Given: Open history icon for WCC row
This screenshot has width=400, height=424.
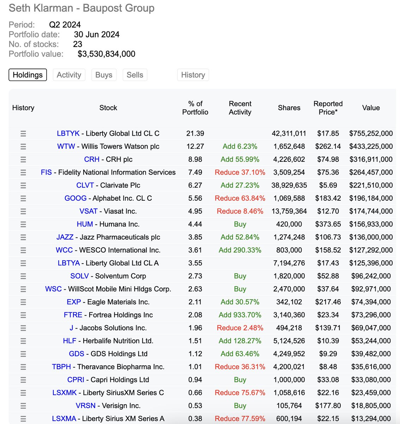Looking at the screenshot, I should (x=23, y=250).
